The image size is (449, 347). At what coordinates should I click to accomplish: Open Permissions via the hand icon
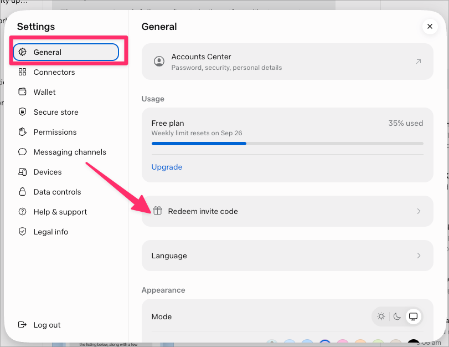click(22, 132)
